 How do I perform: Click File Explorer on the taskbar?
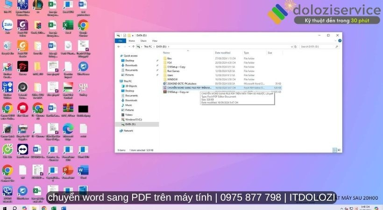(34, 208)
